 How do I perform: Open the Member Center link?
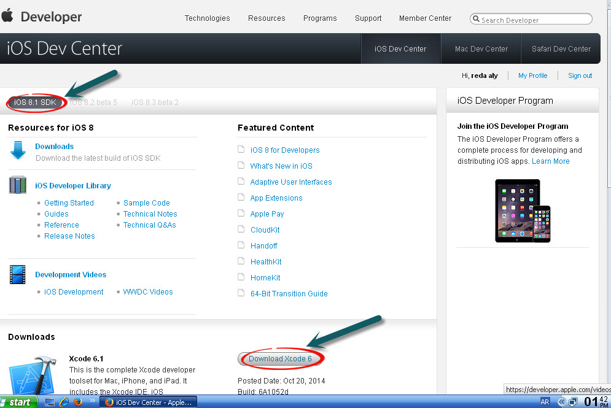click(x=425, y=18)
